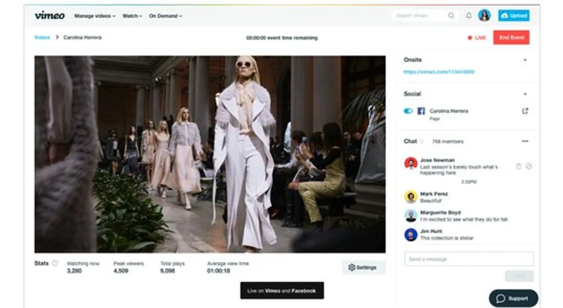Click Mark Perez's avatar
The width and height of the screenshot is (563, 308).
(411, 197)
